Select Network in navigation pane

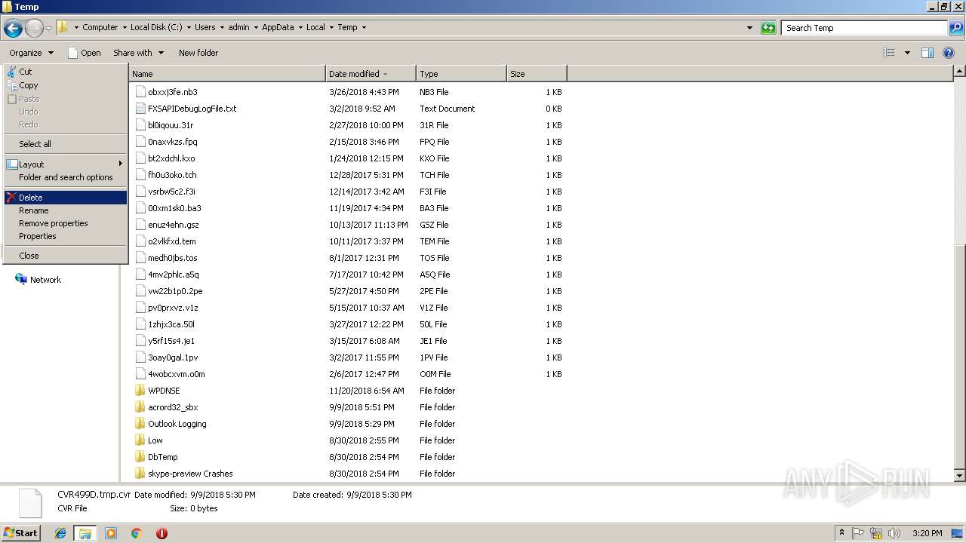[38, 280]
